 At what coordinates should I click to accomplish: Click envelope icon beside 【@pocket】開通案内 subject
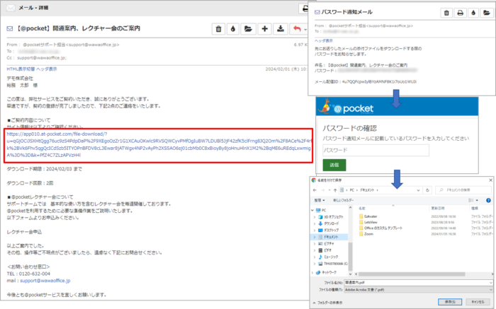tap(10, 29)
